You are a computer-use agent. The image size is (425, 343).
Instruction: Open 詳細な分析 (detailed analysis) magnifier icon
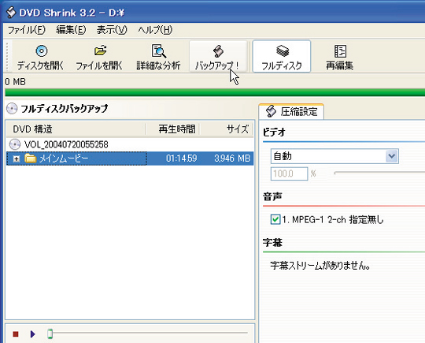pos(158,51)
